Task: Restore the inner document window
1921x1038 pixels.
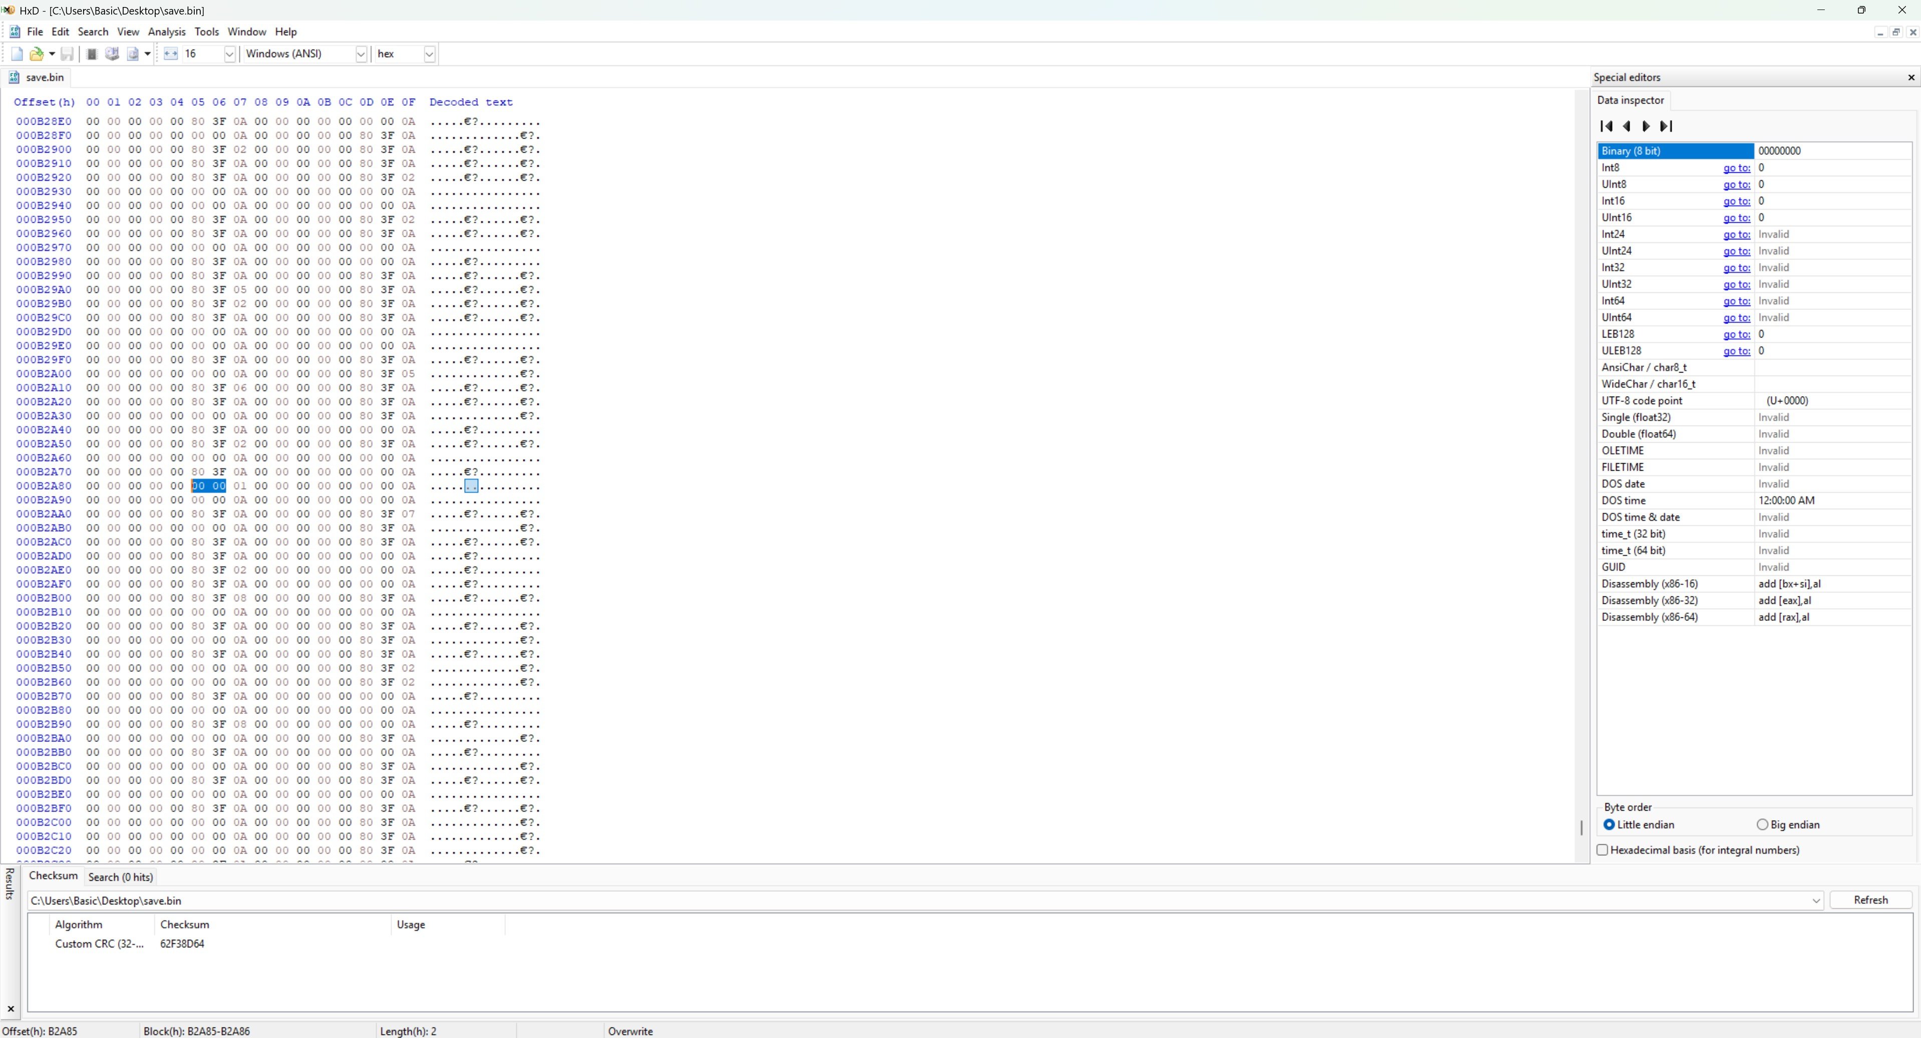Action: tap(1896, 32)
